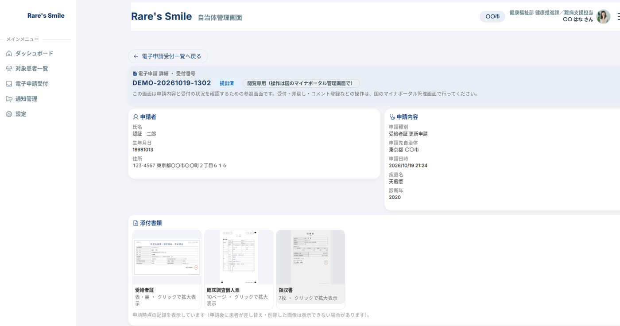Click the 提出済 status badge
The height and width of the screenshot is (326, 620).
(227, 83)
